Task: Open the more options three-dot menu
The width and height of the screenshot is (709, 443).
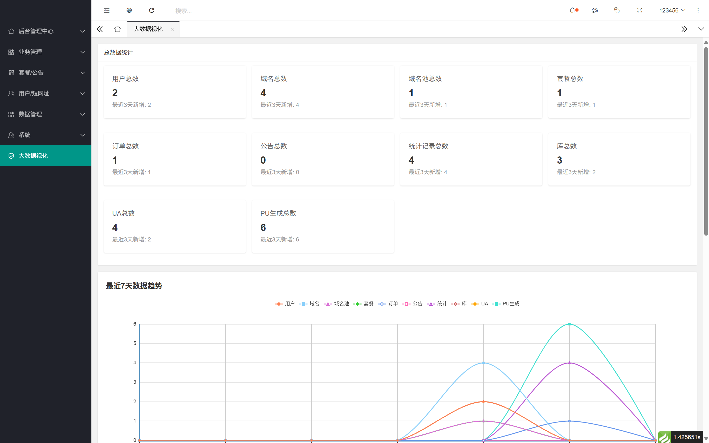Action: click(698, 10)
